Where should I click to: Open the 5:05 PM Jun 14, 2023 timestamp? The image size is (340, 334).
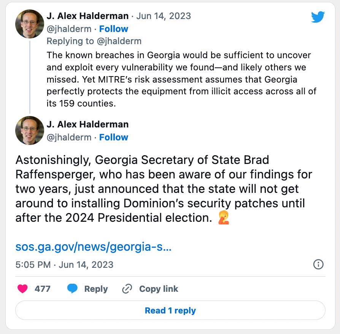pyautogui.click(x=65, y=265)
